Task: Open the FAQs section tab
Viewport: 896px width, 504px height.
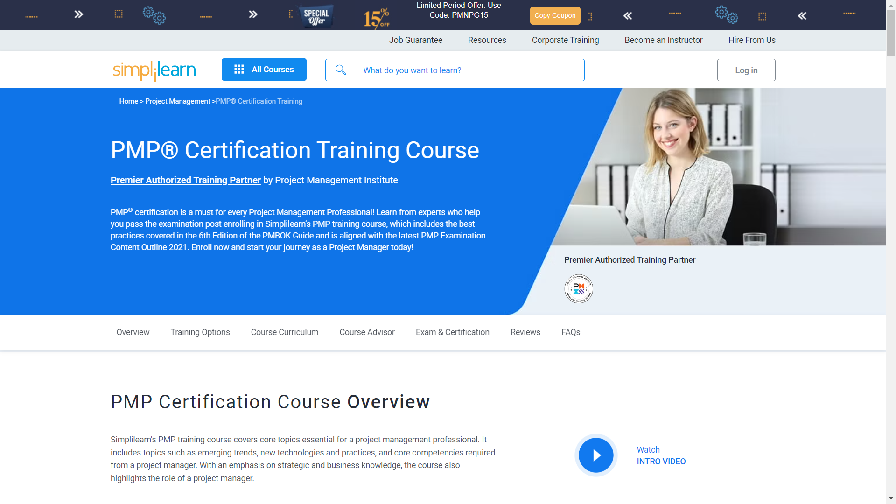Action: 570,332
